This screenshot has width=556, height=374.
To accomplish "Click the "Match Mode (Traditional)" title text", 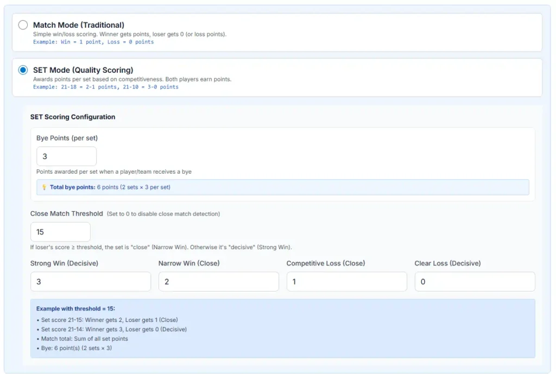I will coord(79,25).
